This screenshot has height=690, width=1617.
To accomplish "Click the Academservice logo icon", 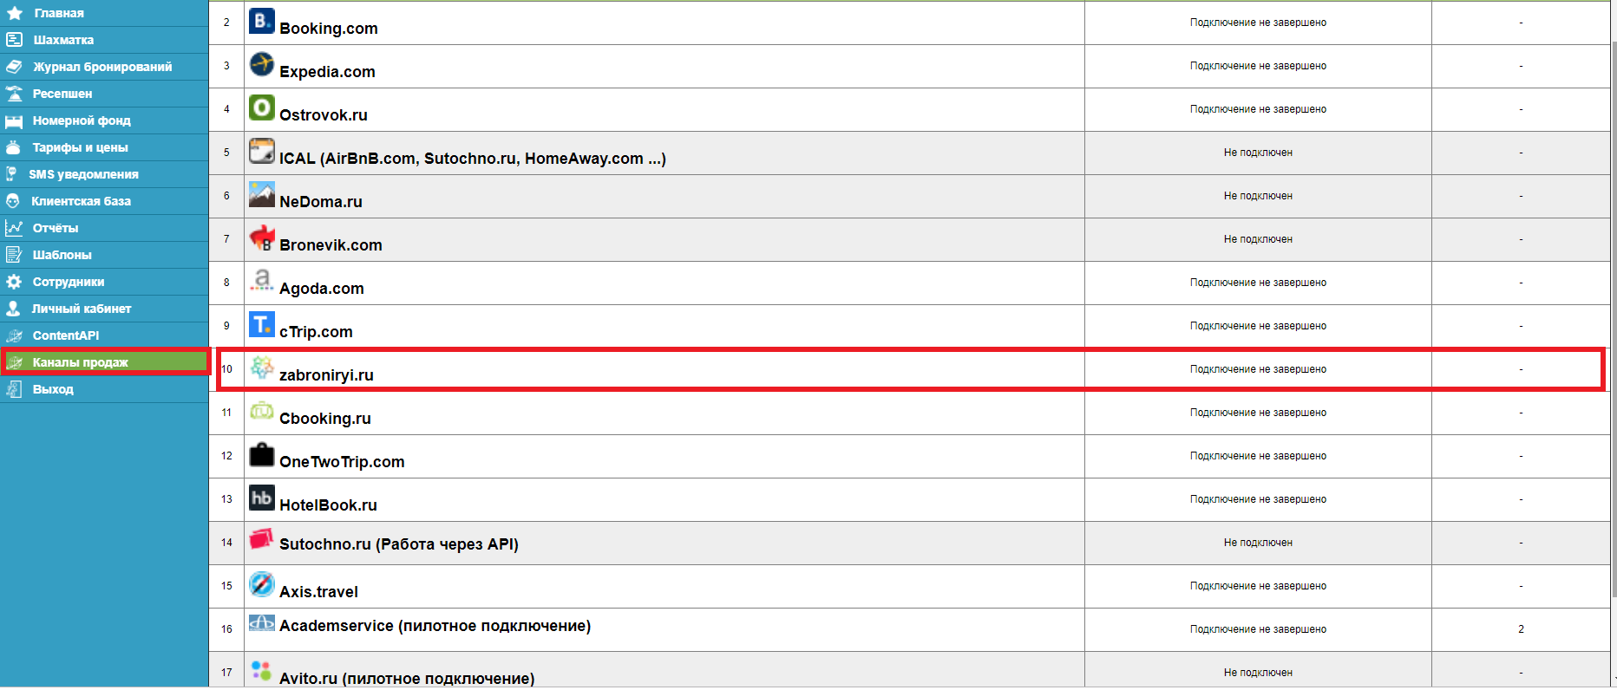I will click(262, 622).
